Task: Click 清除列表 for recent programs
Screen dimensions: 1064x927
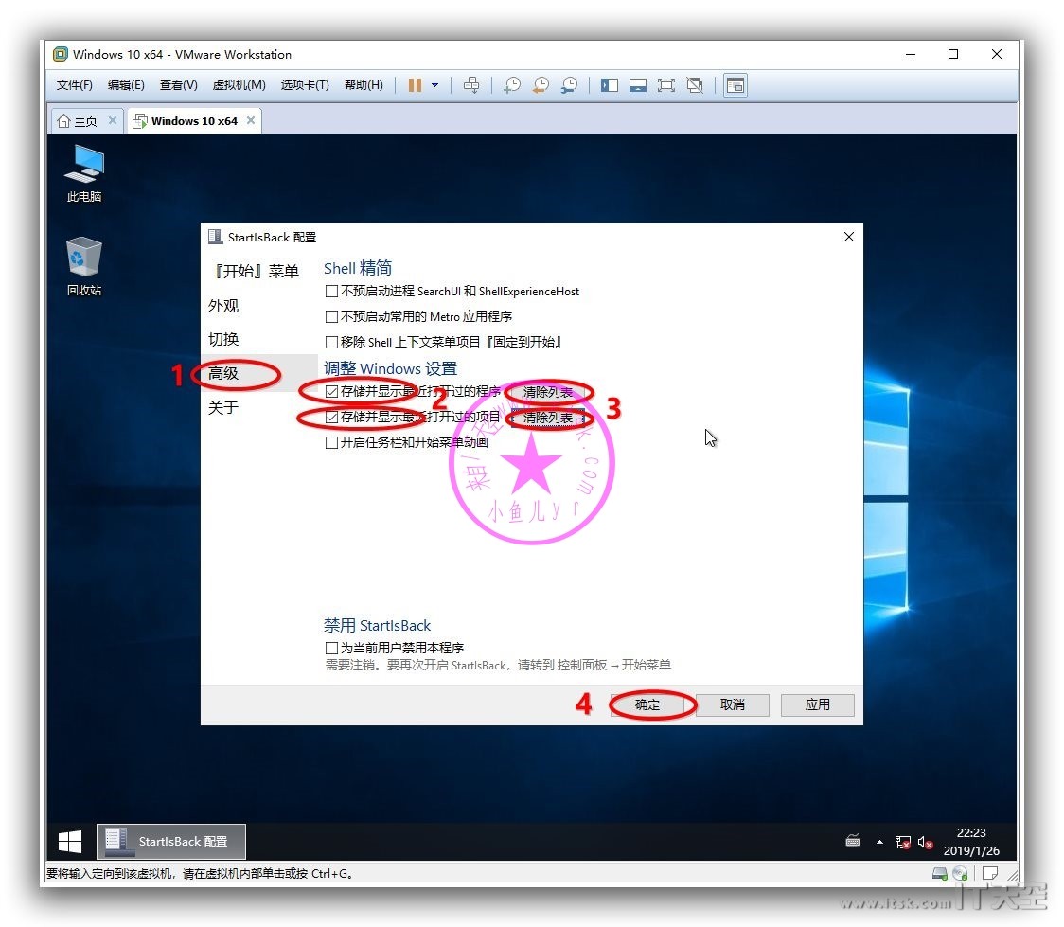Action: point(547,392)
